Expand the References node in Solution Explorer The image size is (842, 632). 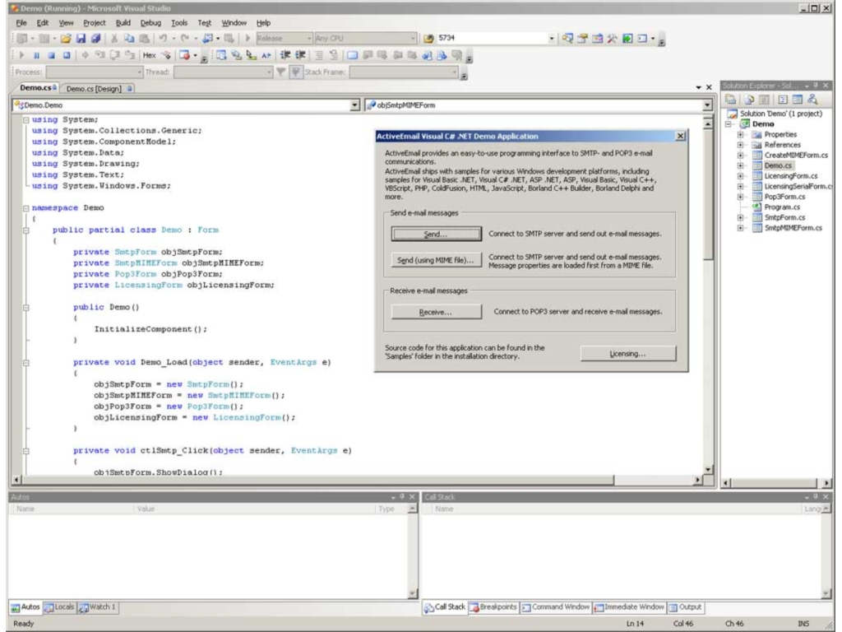pyautogui.click(x=741, y=145)
